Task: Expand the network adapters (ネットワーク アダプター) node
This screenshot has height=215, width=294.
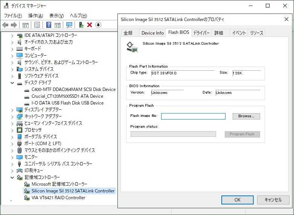Action: pyautogui.click(x=12, y=117)
